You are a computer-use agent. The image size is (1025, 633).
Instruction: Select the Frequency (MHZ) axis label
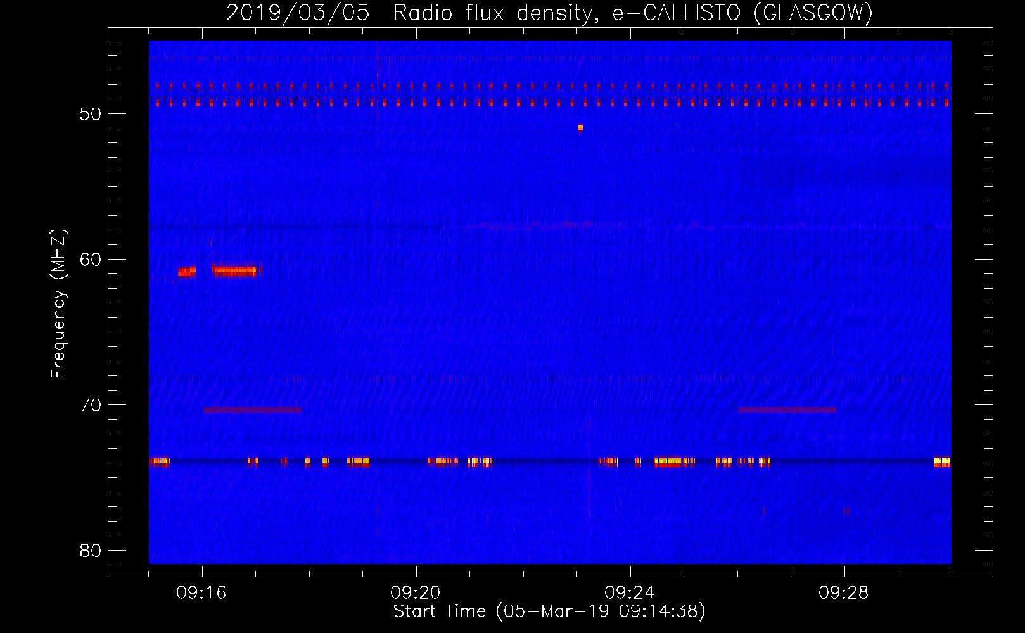click(x=58, y=304)
